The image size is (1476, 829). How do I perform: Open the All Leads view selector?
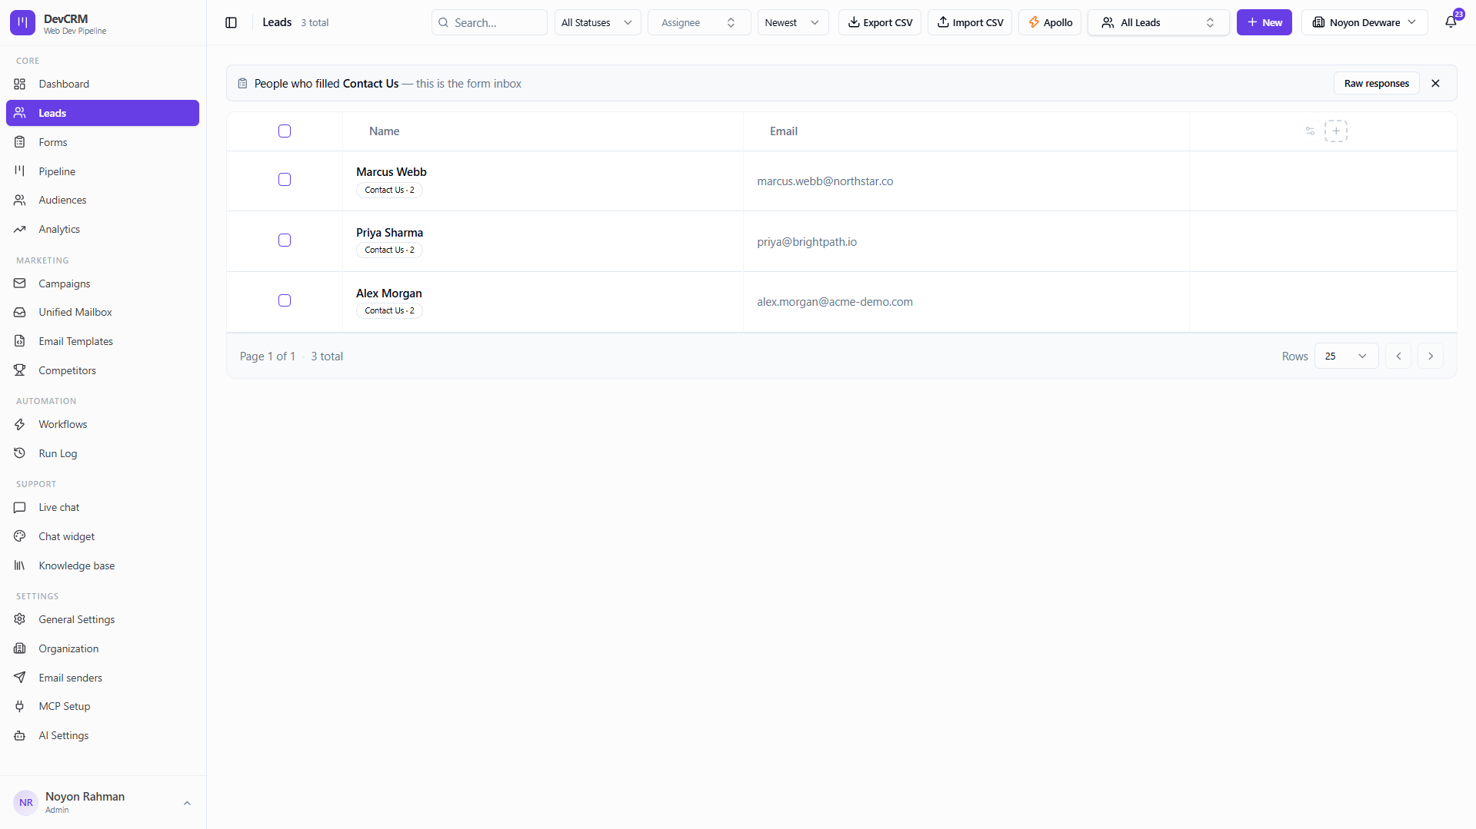click(x=1158, y=22)
